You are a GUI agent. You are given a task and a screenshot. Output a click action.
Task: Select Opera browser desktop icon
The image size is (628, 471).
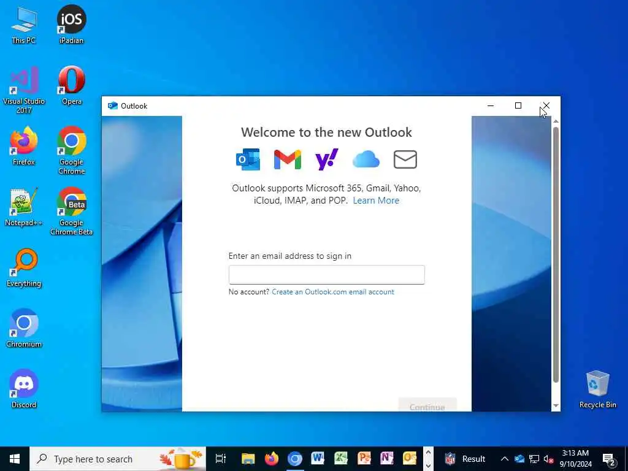(x=71, y=85)
